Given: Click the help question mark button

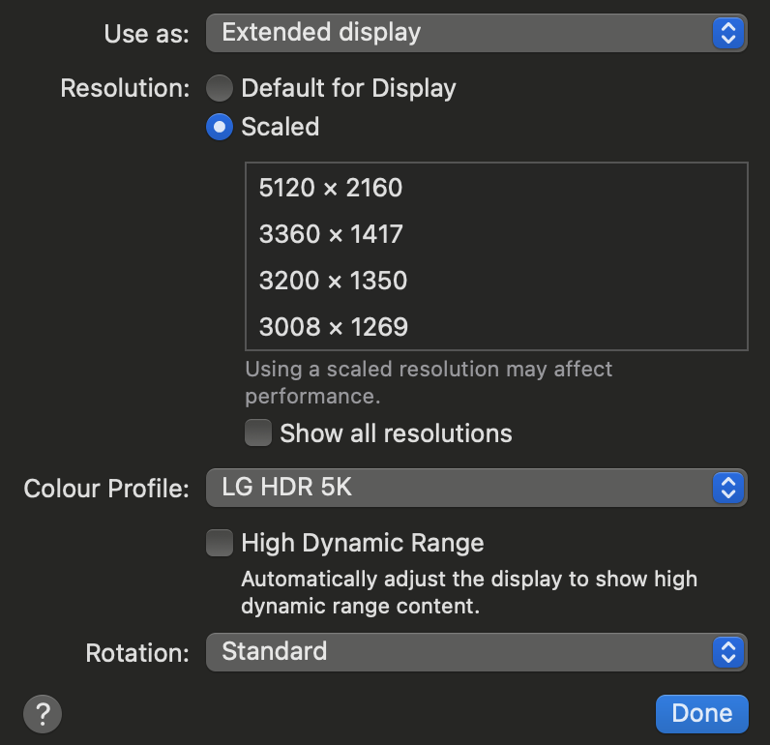Looking at the screenshot, I should [43, 714].
